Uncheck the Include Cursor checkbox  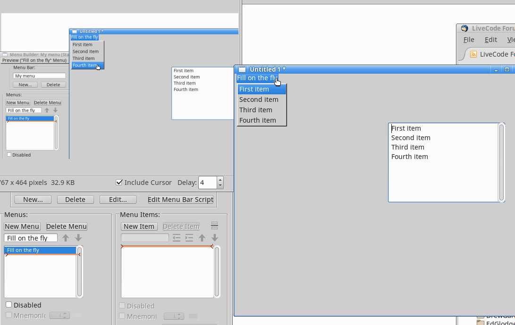point(119,183)
